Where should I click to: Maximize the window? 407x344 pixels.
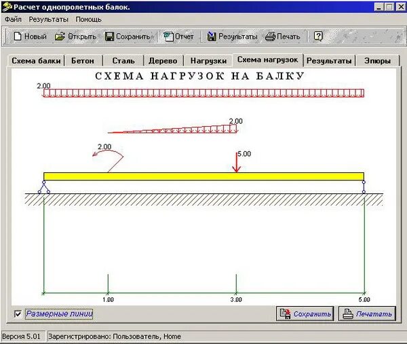[389, 7]
